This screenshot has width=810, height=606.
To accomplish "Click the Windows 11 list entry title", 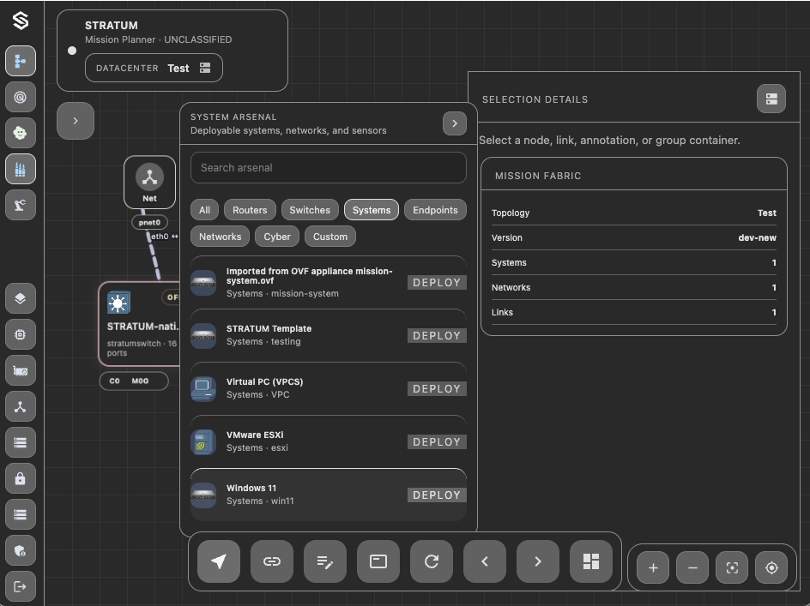I will point(251,488).
